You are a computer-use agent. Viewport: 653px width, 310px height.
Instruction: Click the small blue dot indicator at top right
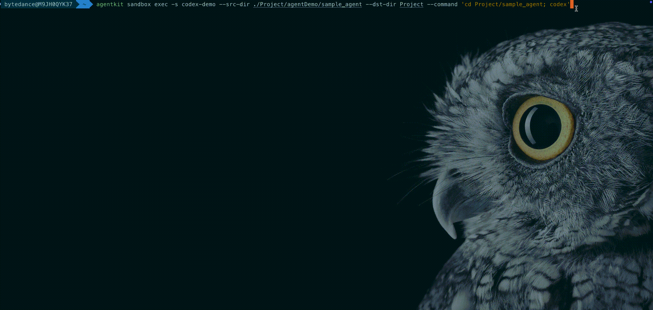[651, 2]
